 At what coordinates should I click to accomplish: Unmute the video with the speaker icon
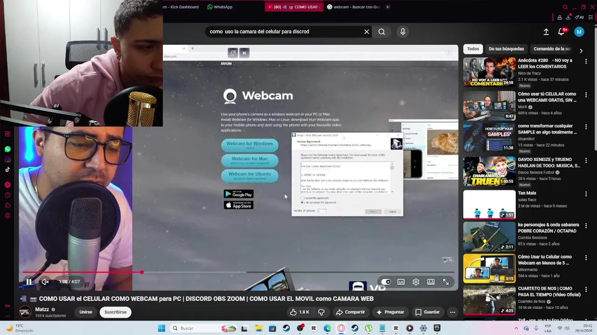tap(45, 281)
